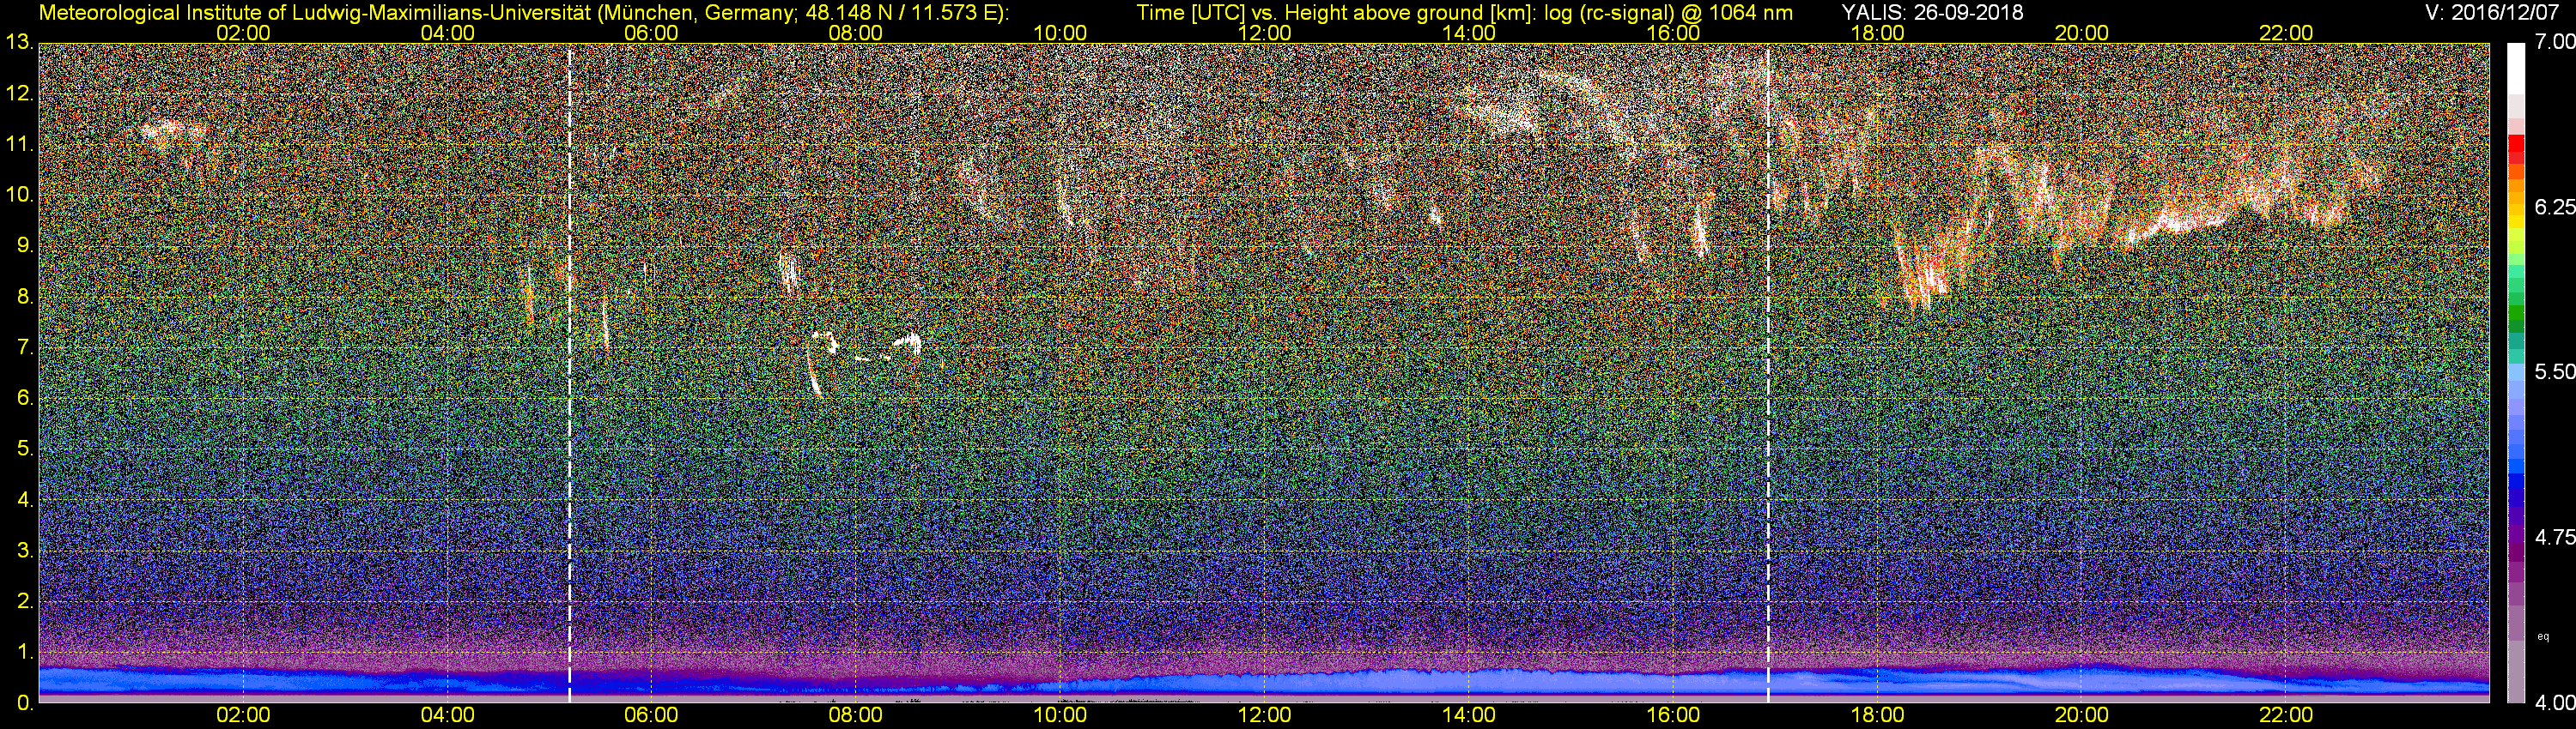Click the 12 km height axis label
The width and height of the screenshot is (2576, 729).
[19, 93]
